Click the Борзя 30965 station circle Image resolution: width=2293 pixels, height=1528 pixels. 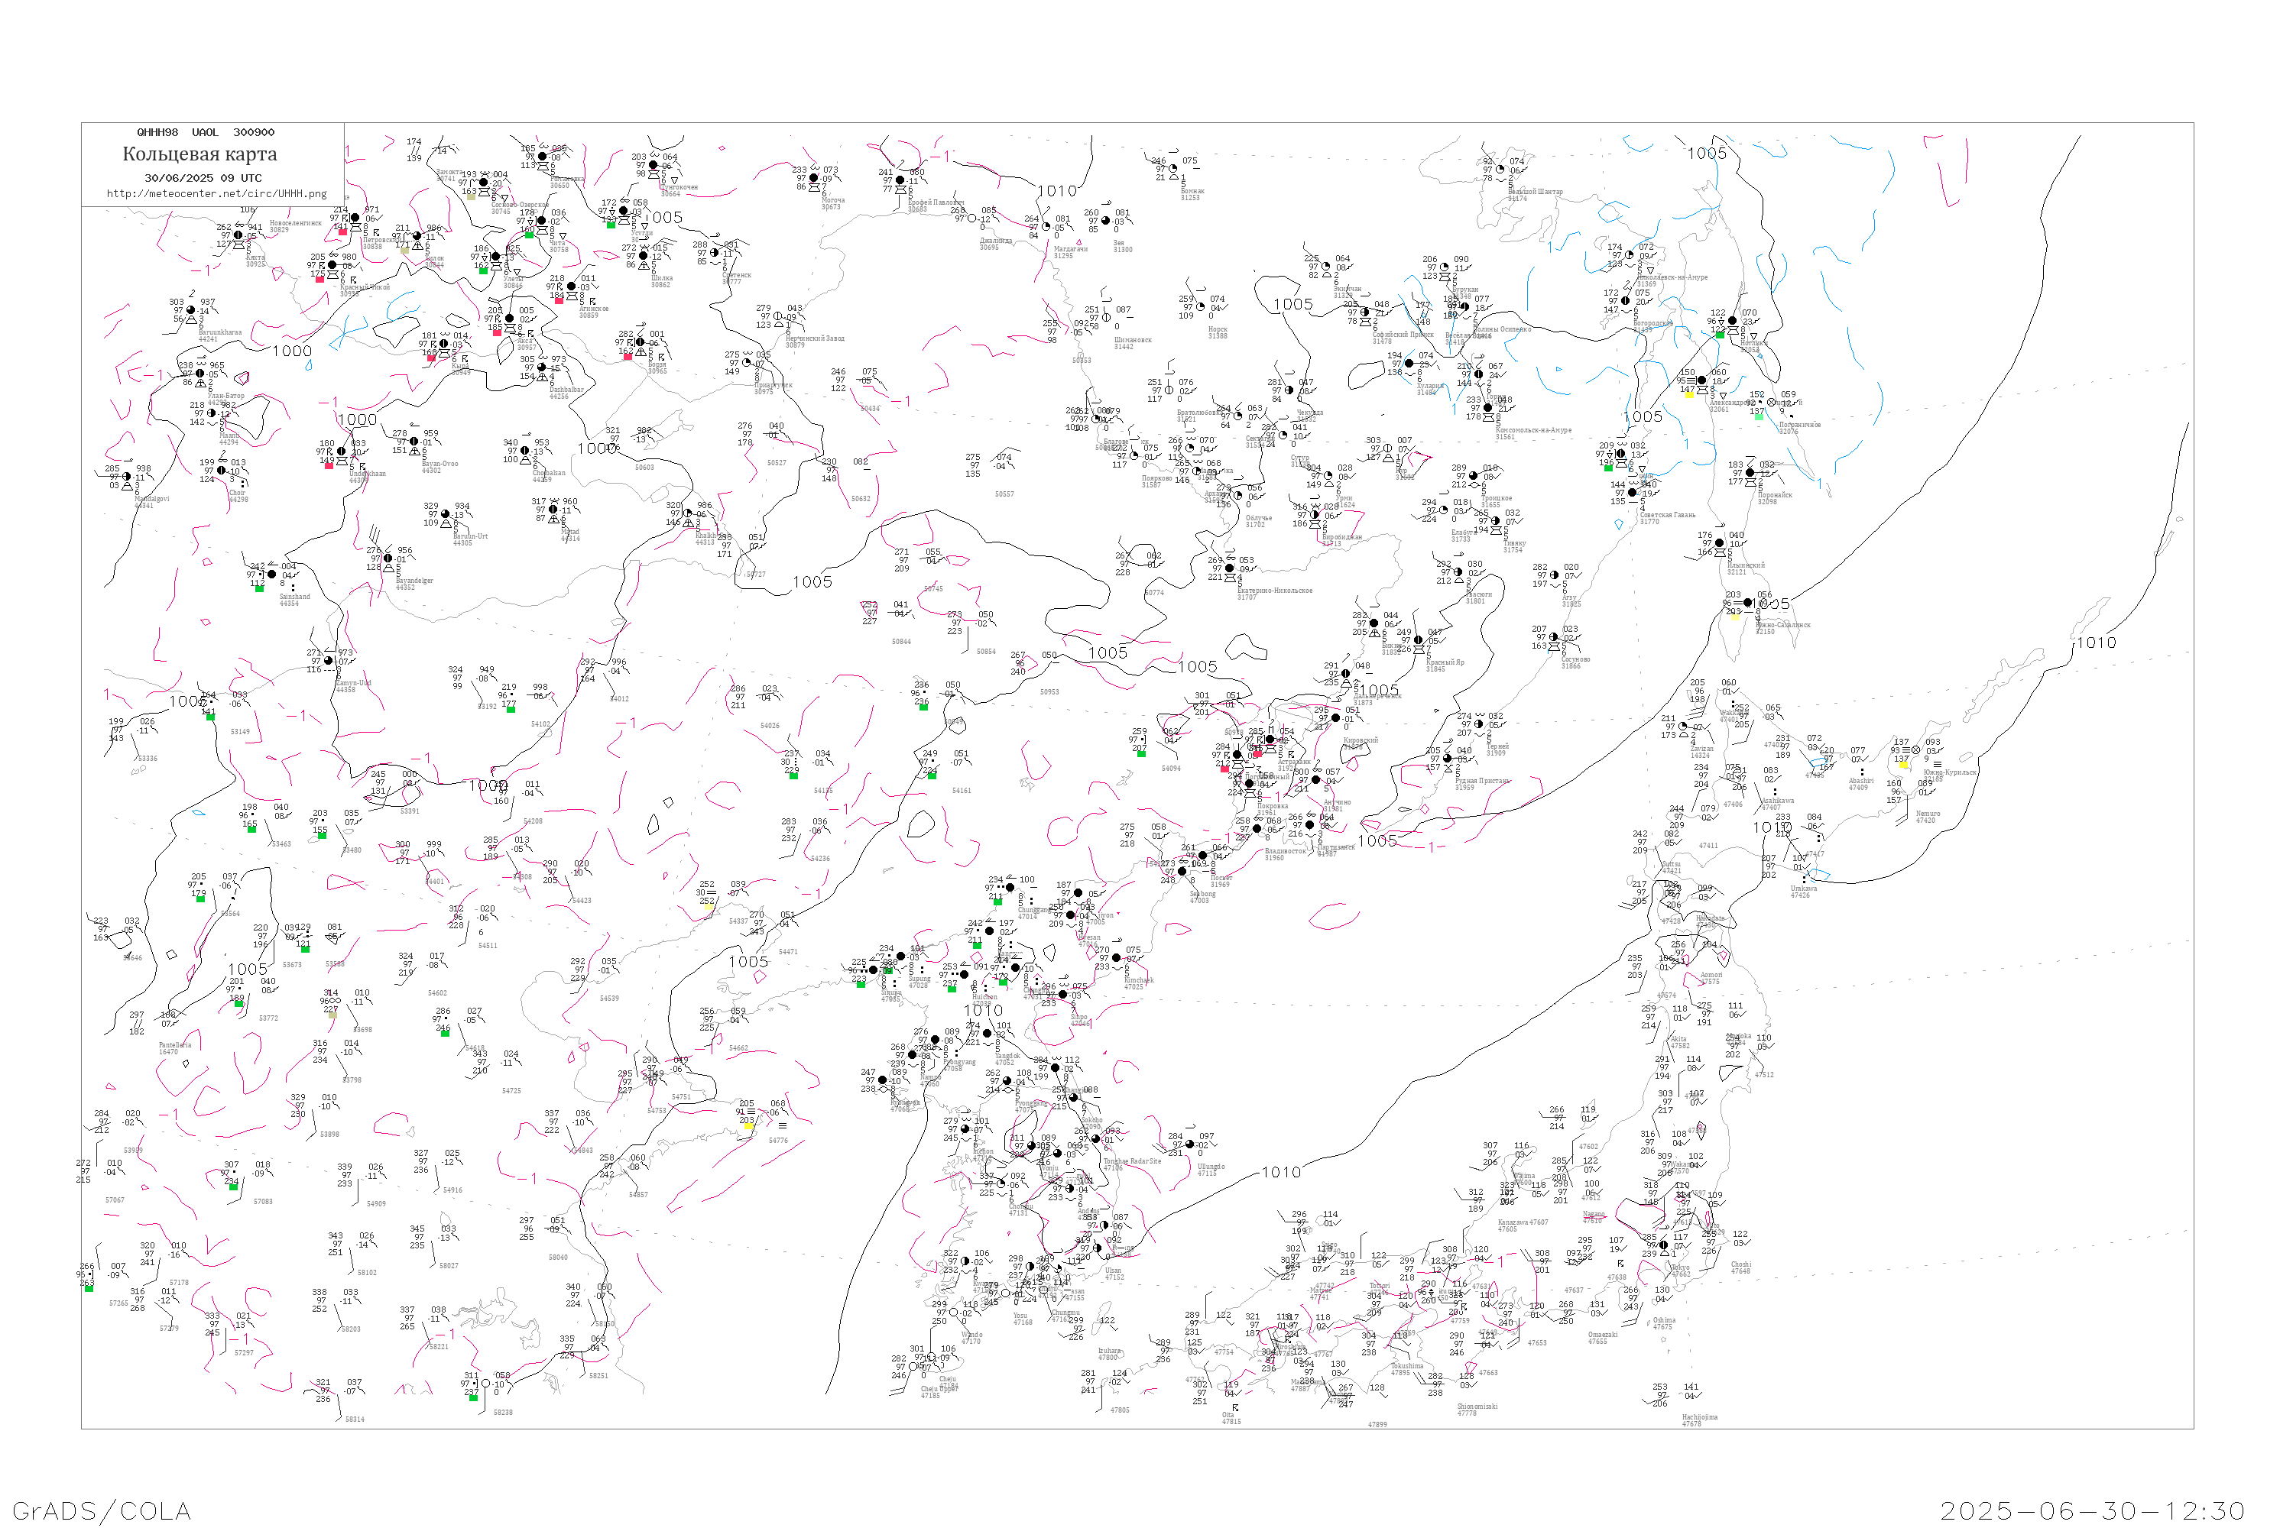641,343
